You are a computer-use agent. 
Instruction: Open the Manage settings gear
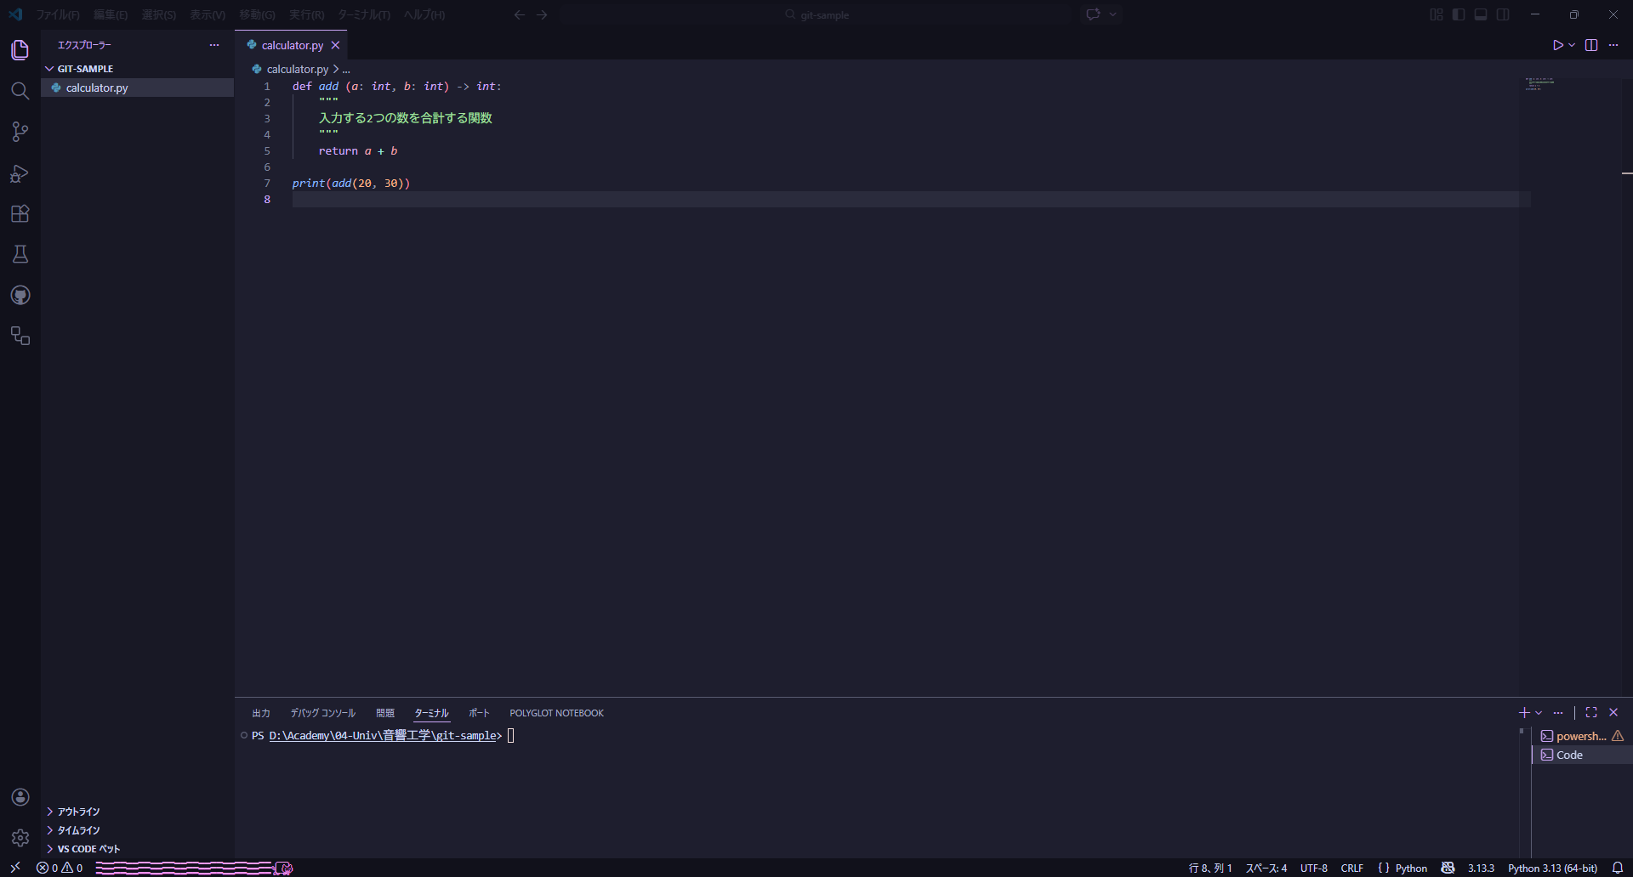(x=20, y=838)
